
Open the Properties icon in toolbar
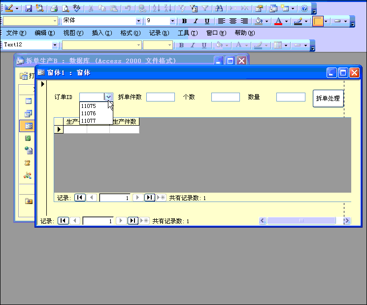point(259,8)
